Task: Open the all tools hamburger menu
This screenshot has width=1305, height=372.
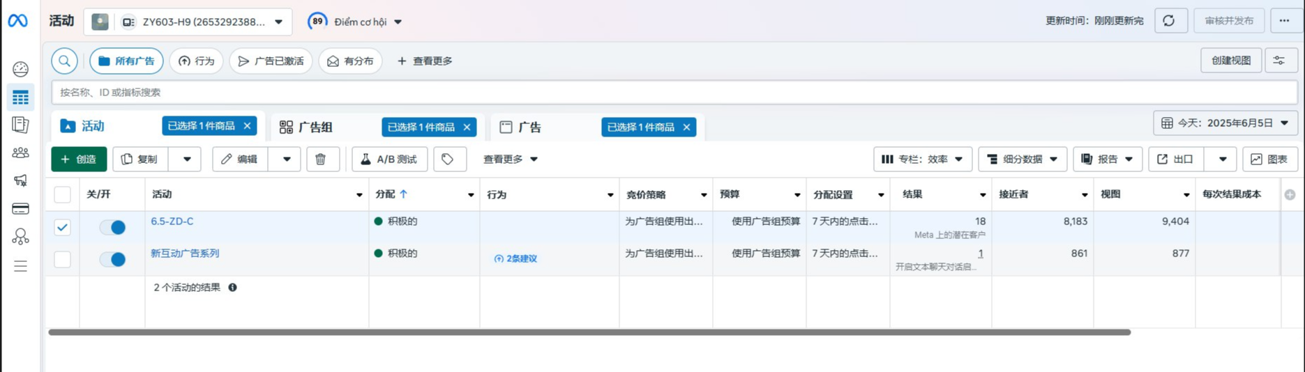Action: pyautogui.click(x=21, y=266)
